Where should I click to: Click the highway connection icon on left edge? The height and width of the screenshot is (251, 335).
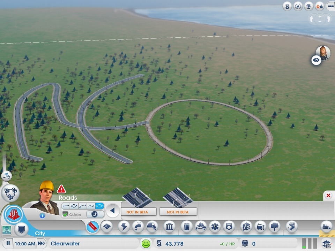pos(6,176)
